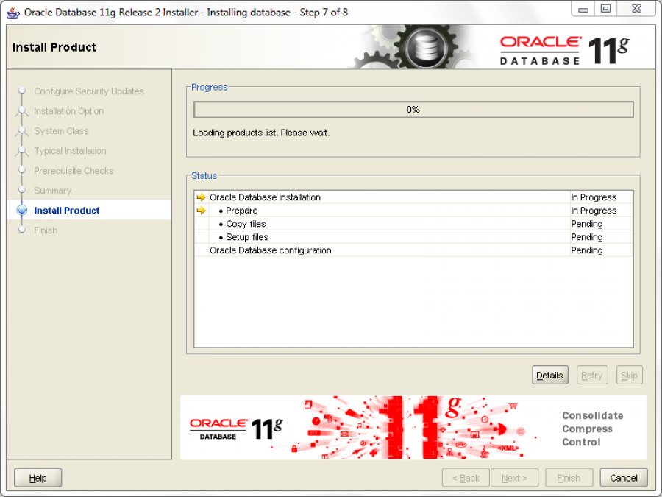The width and height of the screenshot is (662, 497).
Task: Open the Details button
Action: click(549, 376)
